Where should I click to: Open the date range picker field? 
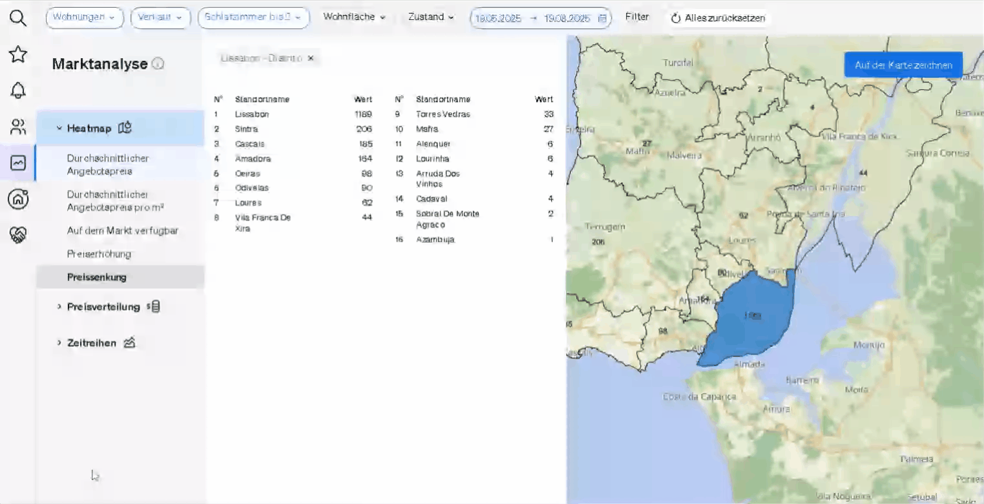point(540,18)
